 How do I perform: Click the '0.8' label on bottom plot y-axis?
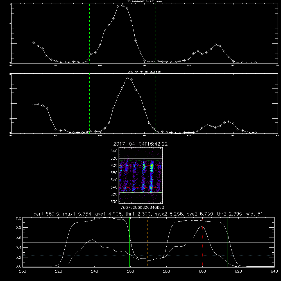[x=19, y=228]
